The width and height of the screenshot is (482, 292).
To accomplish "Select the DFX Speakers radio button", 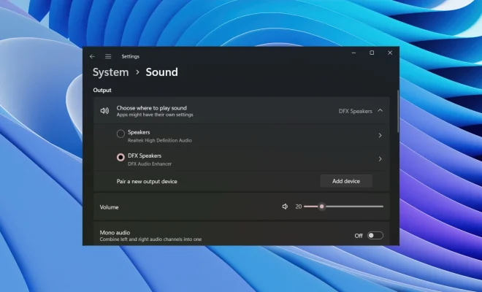I will click(120, 158).
